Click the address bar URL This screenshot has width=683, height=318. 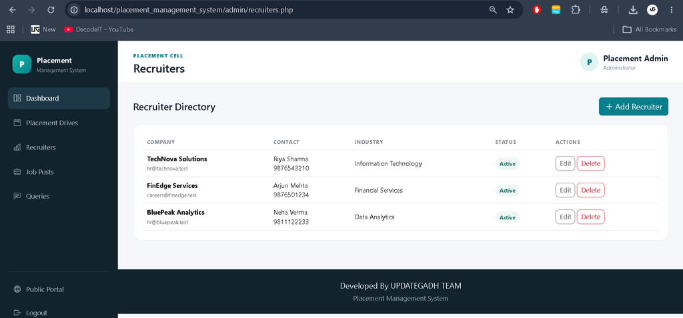189,9
